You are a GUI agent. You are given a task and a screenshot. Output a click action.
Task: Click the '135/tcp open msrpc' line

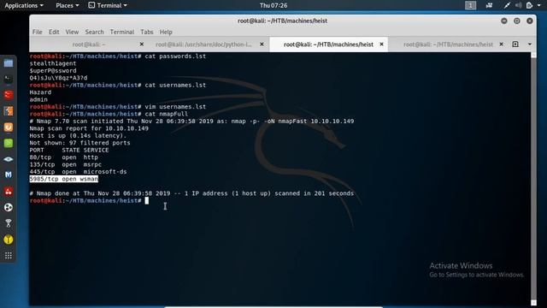click(x=66, y=164)
